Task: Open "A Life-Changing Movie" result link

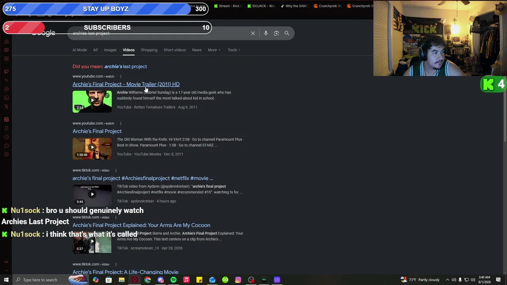Action: point(125,272)
